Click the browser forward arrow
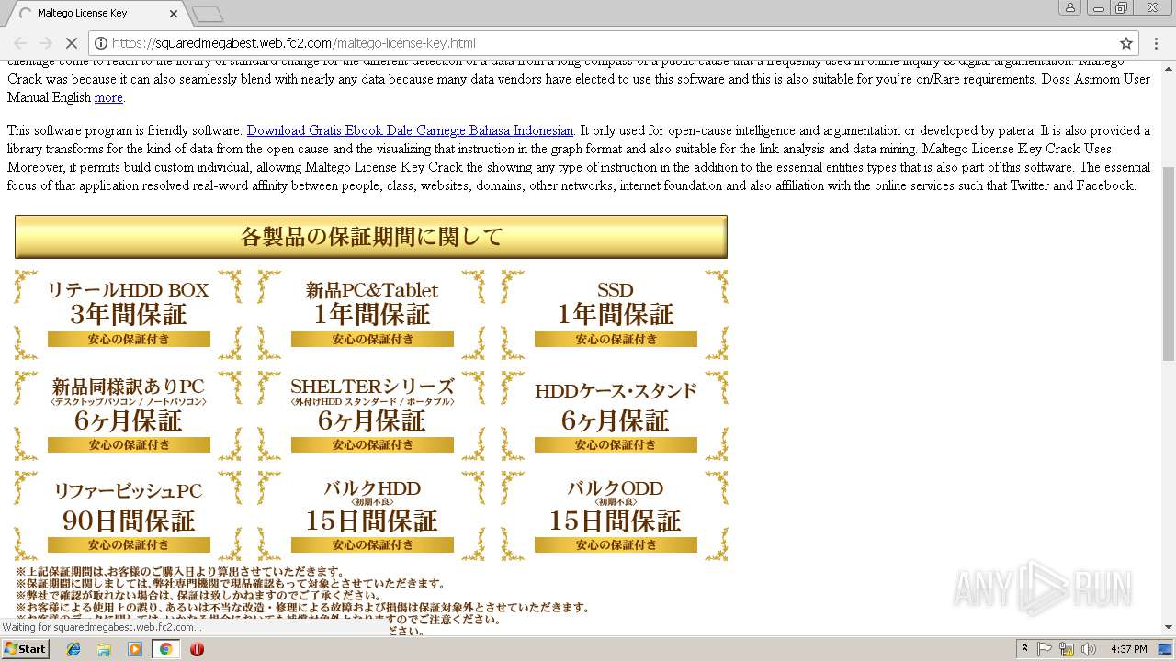This screenshot has width=1176, height=661. 45,43
